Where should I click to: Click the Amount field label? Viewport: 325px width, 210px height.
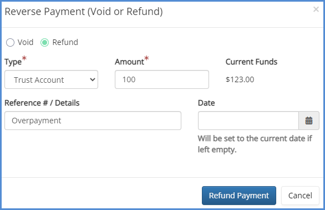pos(130,62)
